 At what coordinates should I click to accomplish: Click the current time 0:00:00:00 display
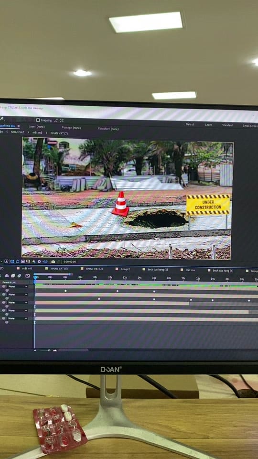point(70,262)
